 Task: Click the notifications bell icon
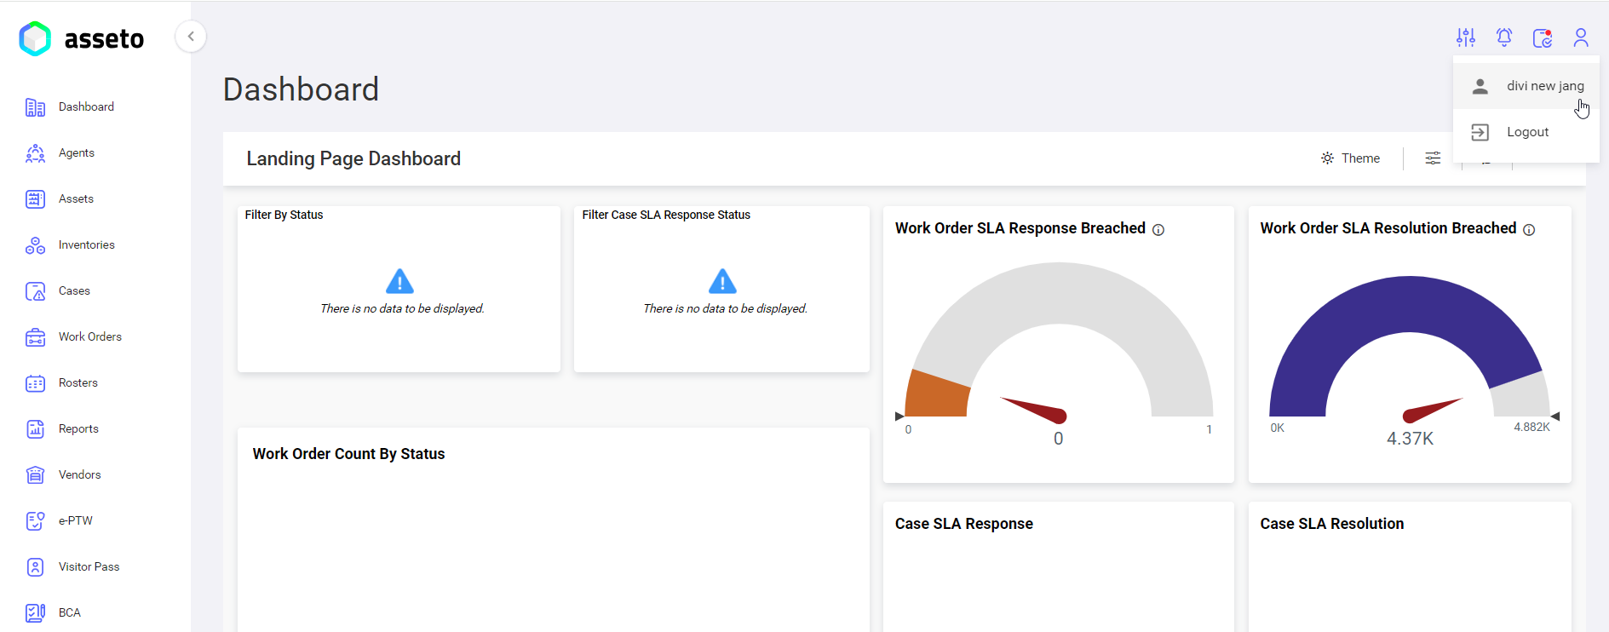[1504, 37]
